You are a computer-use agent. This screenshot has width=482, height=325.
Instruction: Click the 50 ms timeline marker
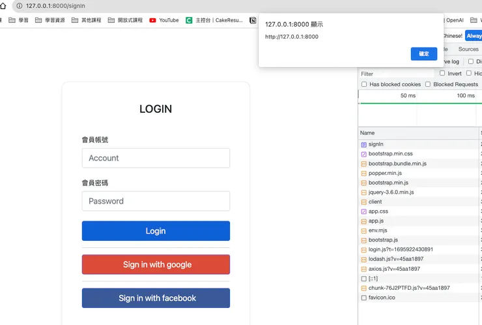point(408,95)
